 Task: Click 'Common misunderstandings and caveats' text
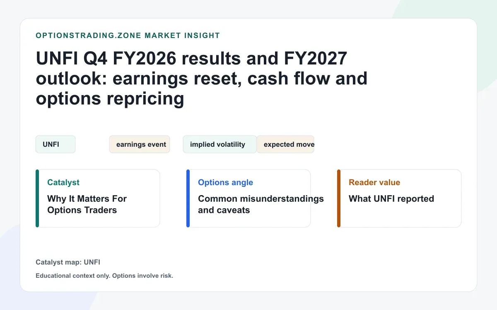(x=261, y=204)
